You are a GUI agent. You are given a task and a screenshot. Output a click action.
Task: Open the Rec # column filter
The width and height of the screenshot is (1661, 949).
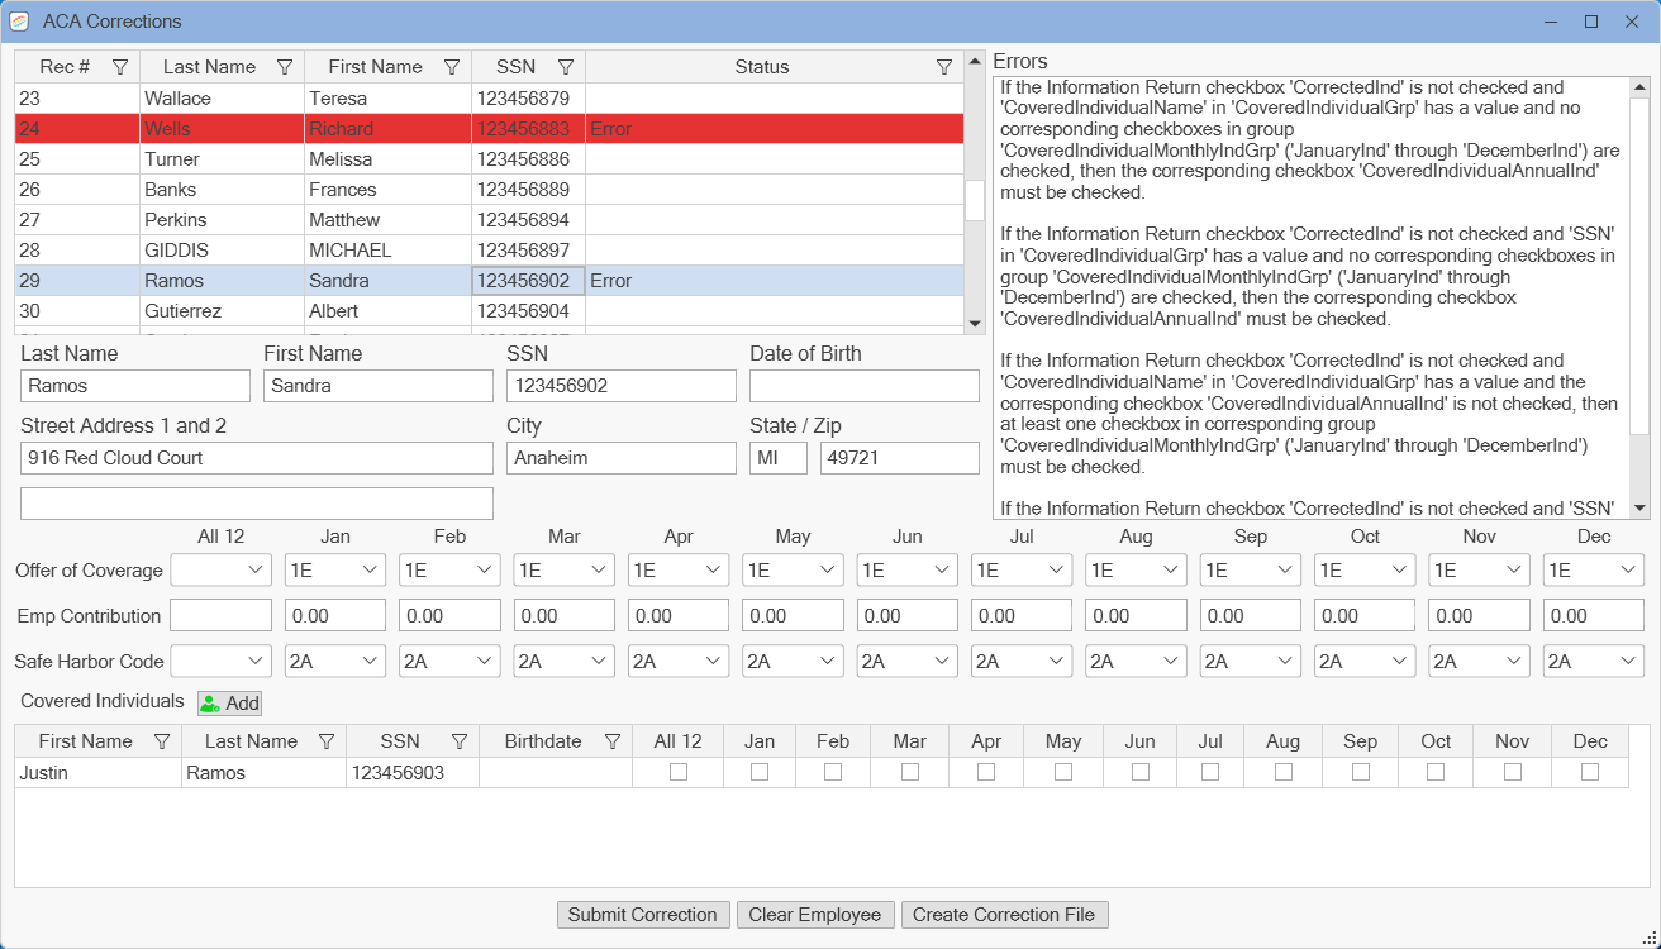coord(120,67)
